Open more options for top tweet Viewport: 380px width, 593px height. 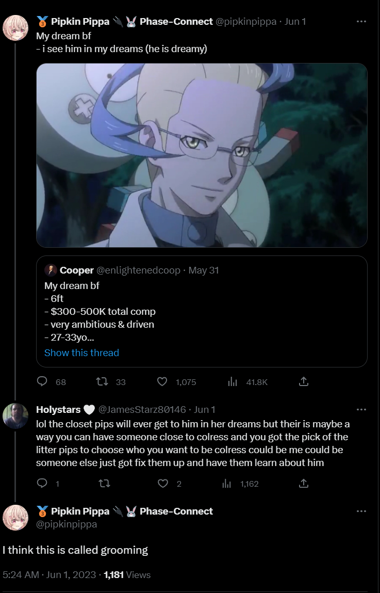(361, 22)
